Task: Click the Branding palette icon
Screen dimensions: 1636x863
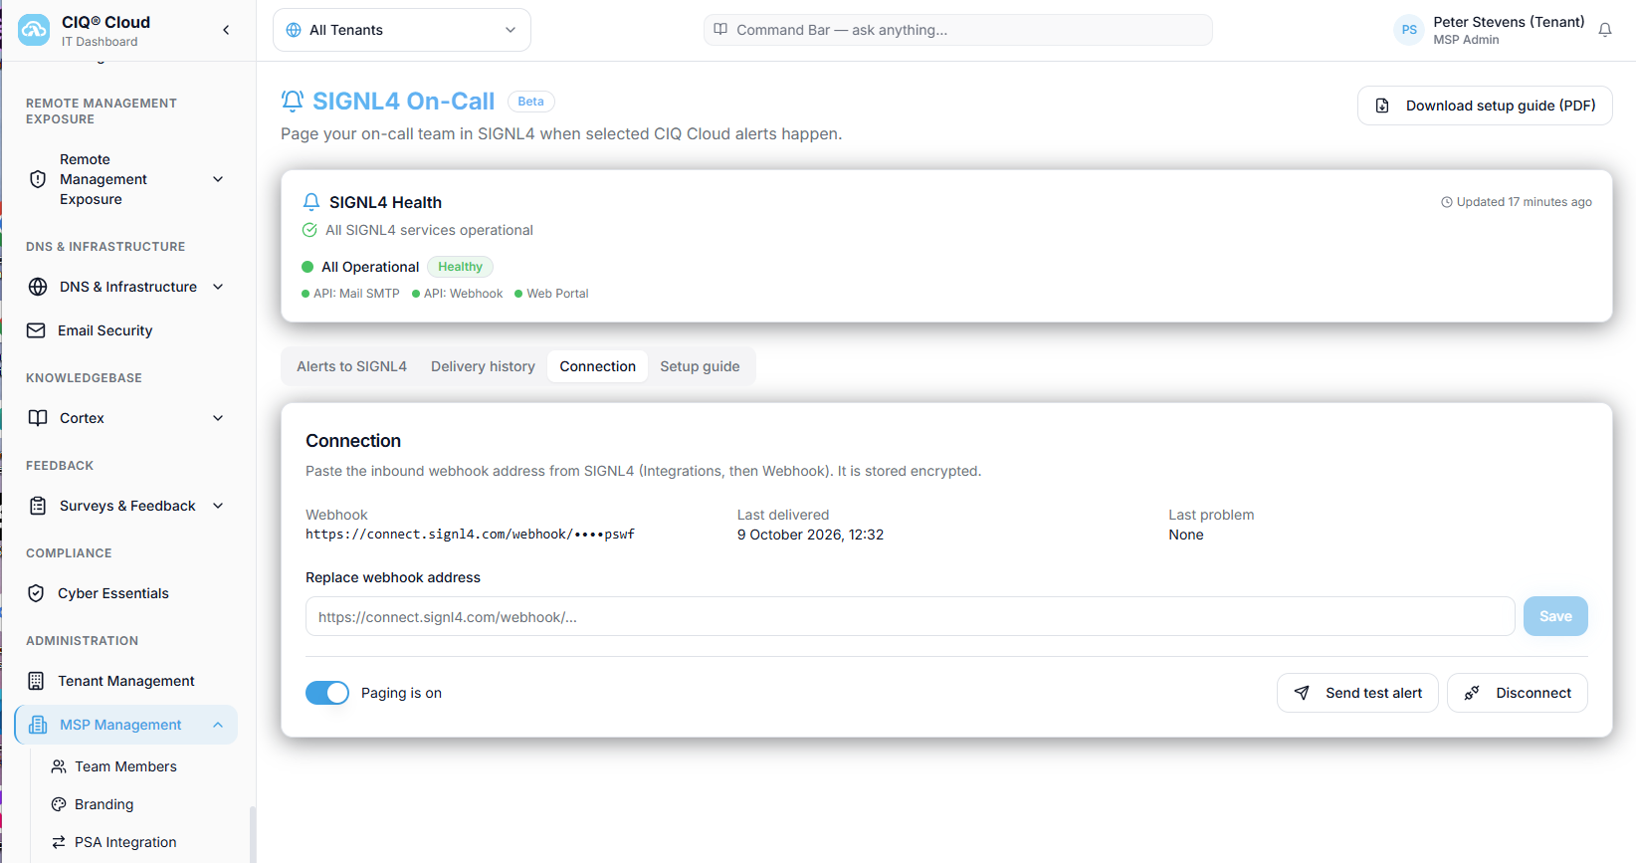Action: pos(59,804)
